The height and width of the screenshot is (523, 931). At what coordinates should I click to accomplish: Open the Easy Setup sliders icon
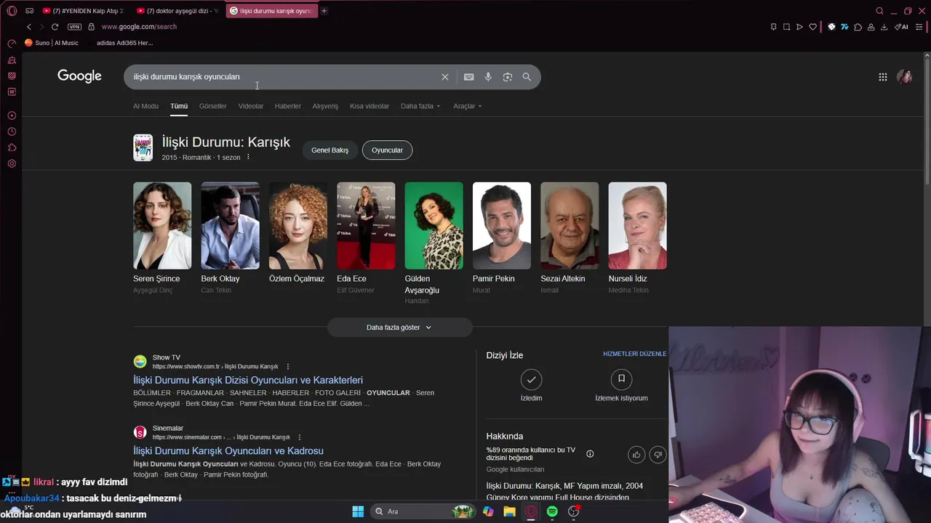[x=919, y=27]
